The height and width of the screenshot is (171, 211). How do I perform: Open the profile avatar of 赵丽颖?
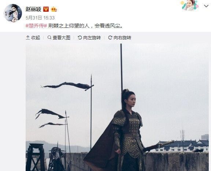pos(13,13)
